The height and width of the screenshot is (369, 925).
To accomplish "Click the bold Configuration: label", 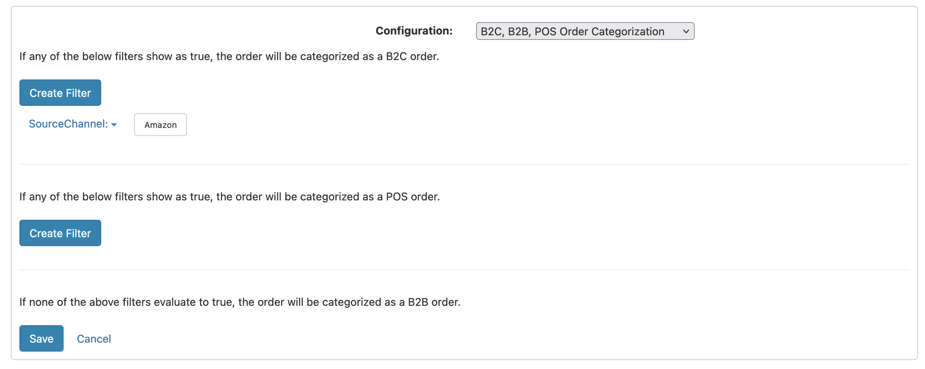I will pos(414,31).
